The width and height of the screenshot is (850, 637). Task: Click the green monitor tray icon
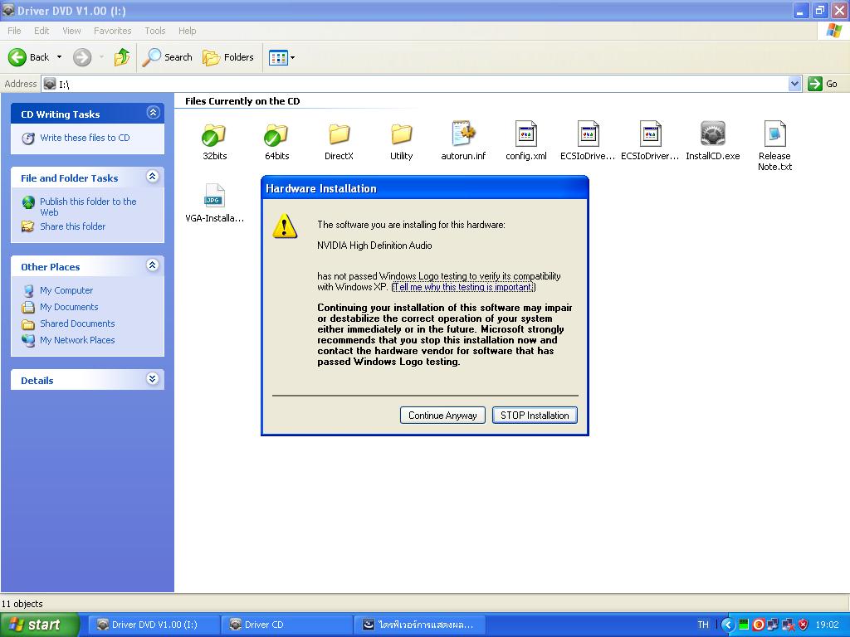point(744,625)
